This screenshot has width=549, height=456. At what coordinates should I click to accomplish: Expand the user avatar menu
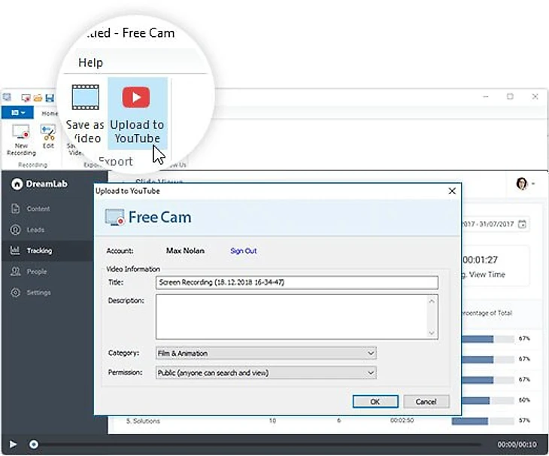pos(523,184)
